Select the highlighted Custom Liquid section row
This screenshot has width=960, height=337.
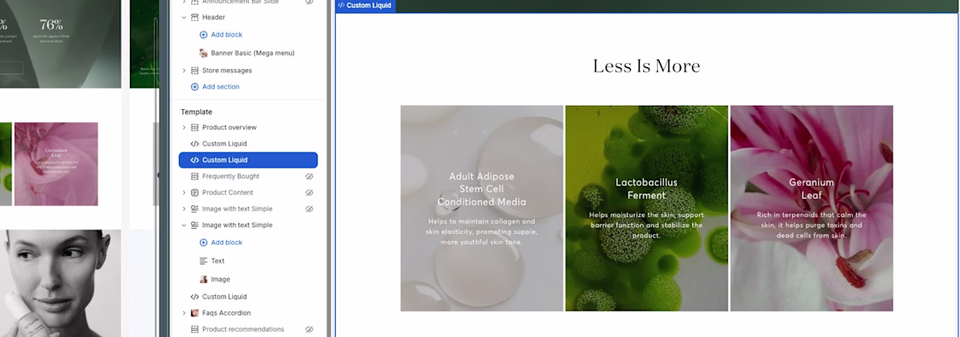(248, 160)
